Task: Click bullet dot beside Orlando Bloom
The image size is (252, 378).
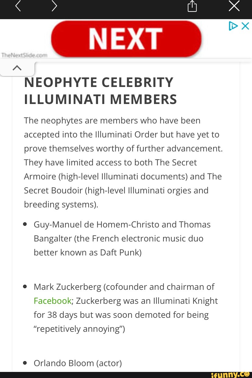Action: (26, 363)
